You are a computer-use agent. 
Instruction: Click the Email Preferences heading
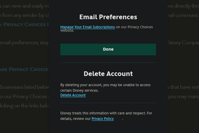click(x=108, y=17)
